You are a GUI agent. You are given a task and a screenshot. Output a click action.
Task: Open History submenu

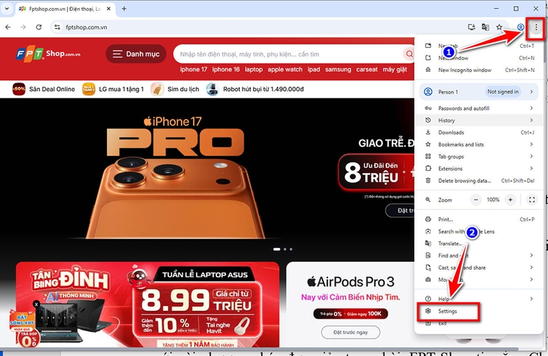pos(480,120)
